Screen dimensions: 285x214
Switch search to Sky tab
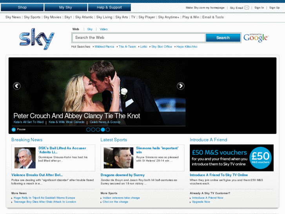(90, 29)
